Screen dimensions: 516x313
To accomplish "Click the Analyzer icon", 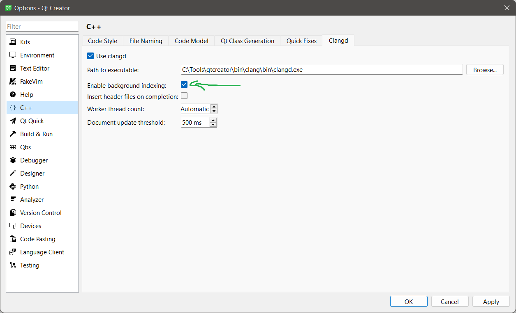I will pos(13,200).
